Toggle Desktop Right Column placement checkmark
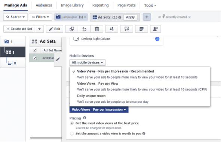The image size is (221, 142). coord(157,39)
